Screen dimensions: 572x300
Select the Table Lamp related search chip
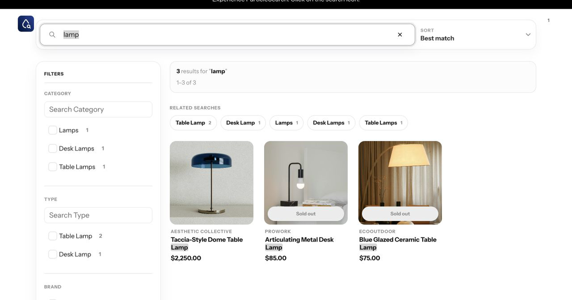(x=194, y=123)
